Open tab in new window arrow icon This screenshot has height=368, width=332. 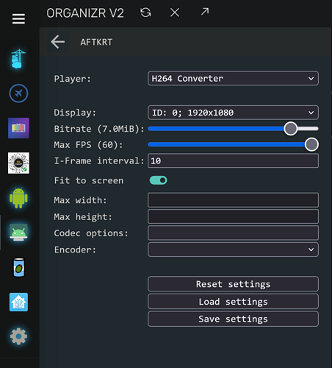205,11
